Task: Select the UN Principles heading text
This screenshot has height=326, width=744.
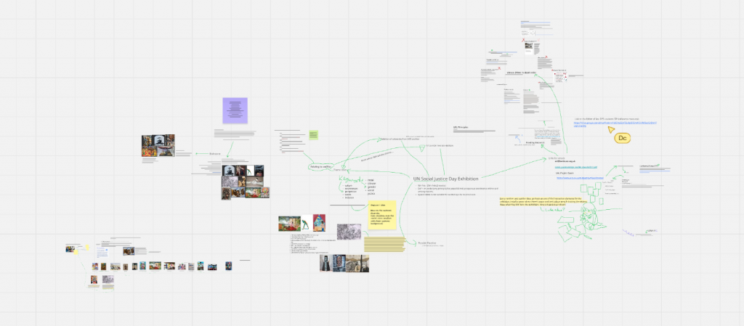Action: pos(461,127)
